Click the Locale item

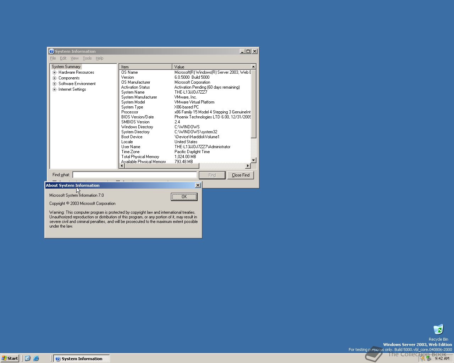click(x=127, y=142)
